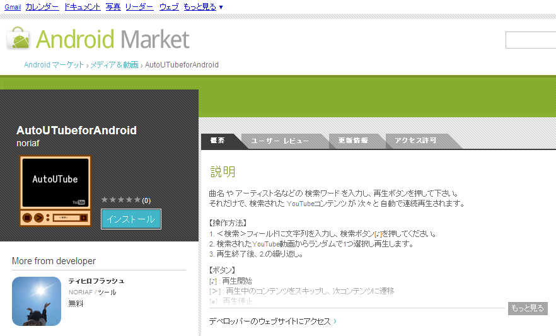Click the search input field
556x336 pixels.
pos(531,40)
